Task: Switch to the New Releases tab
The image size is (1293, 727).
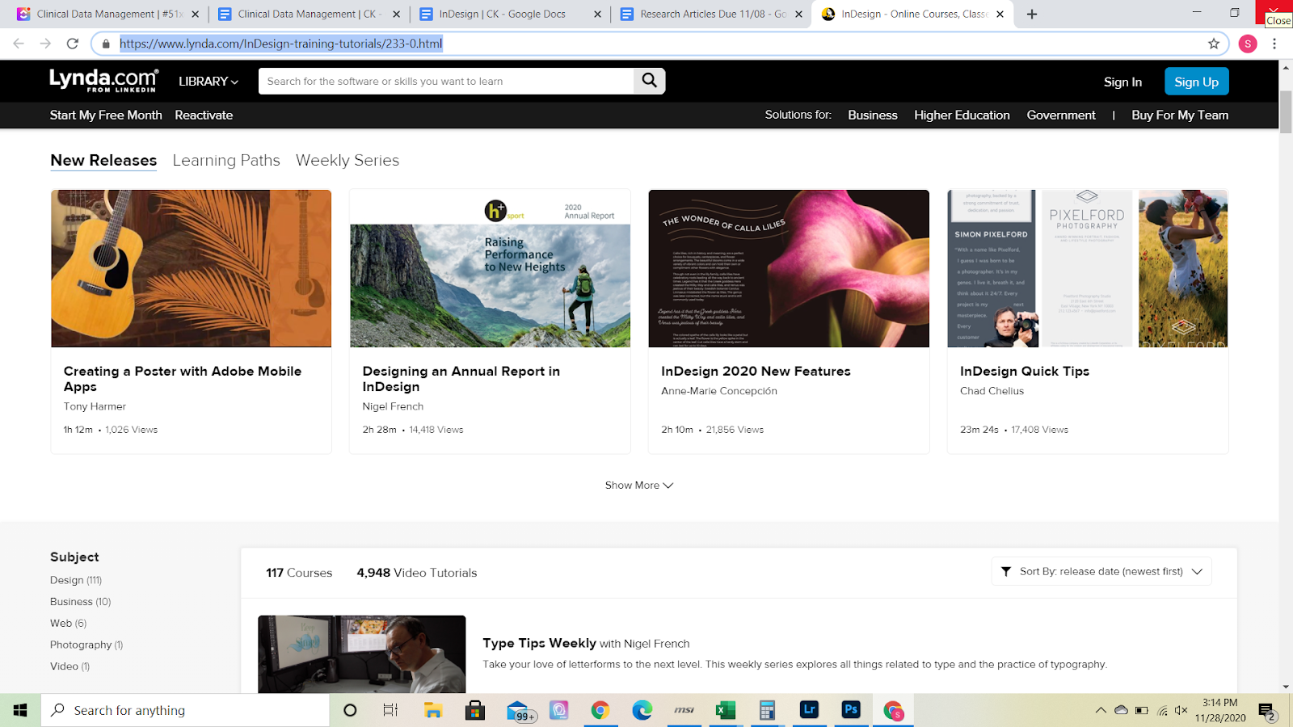Action: pyautogui.click(x=103, y=160)
